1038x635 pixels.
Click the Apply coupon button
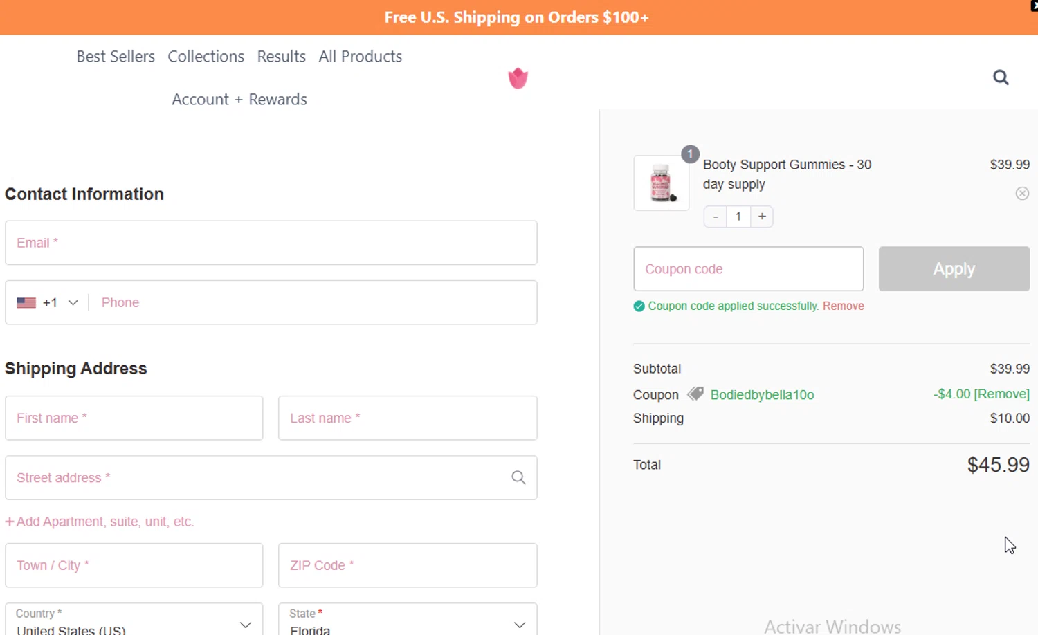point(954,269)
